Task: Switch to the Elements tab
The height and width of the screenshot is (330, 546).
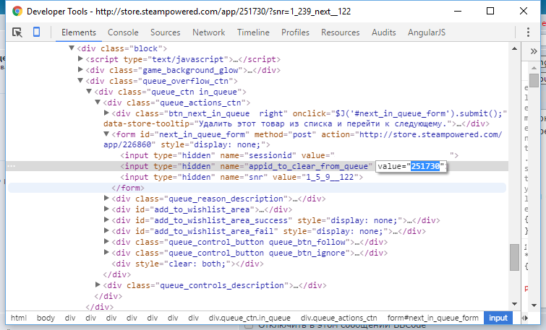Action: tap(78, 32)
